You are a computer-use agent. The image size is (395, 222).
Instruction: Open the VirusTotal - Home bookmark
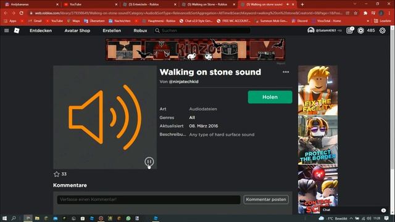coord(326,21)
